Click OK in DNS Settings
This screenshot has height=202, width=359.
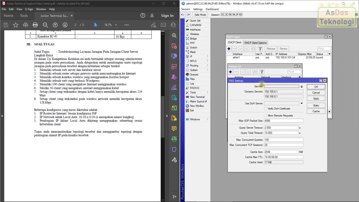pos(316,87)
